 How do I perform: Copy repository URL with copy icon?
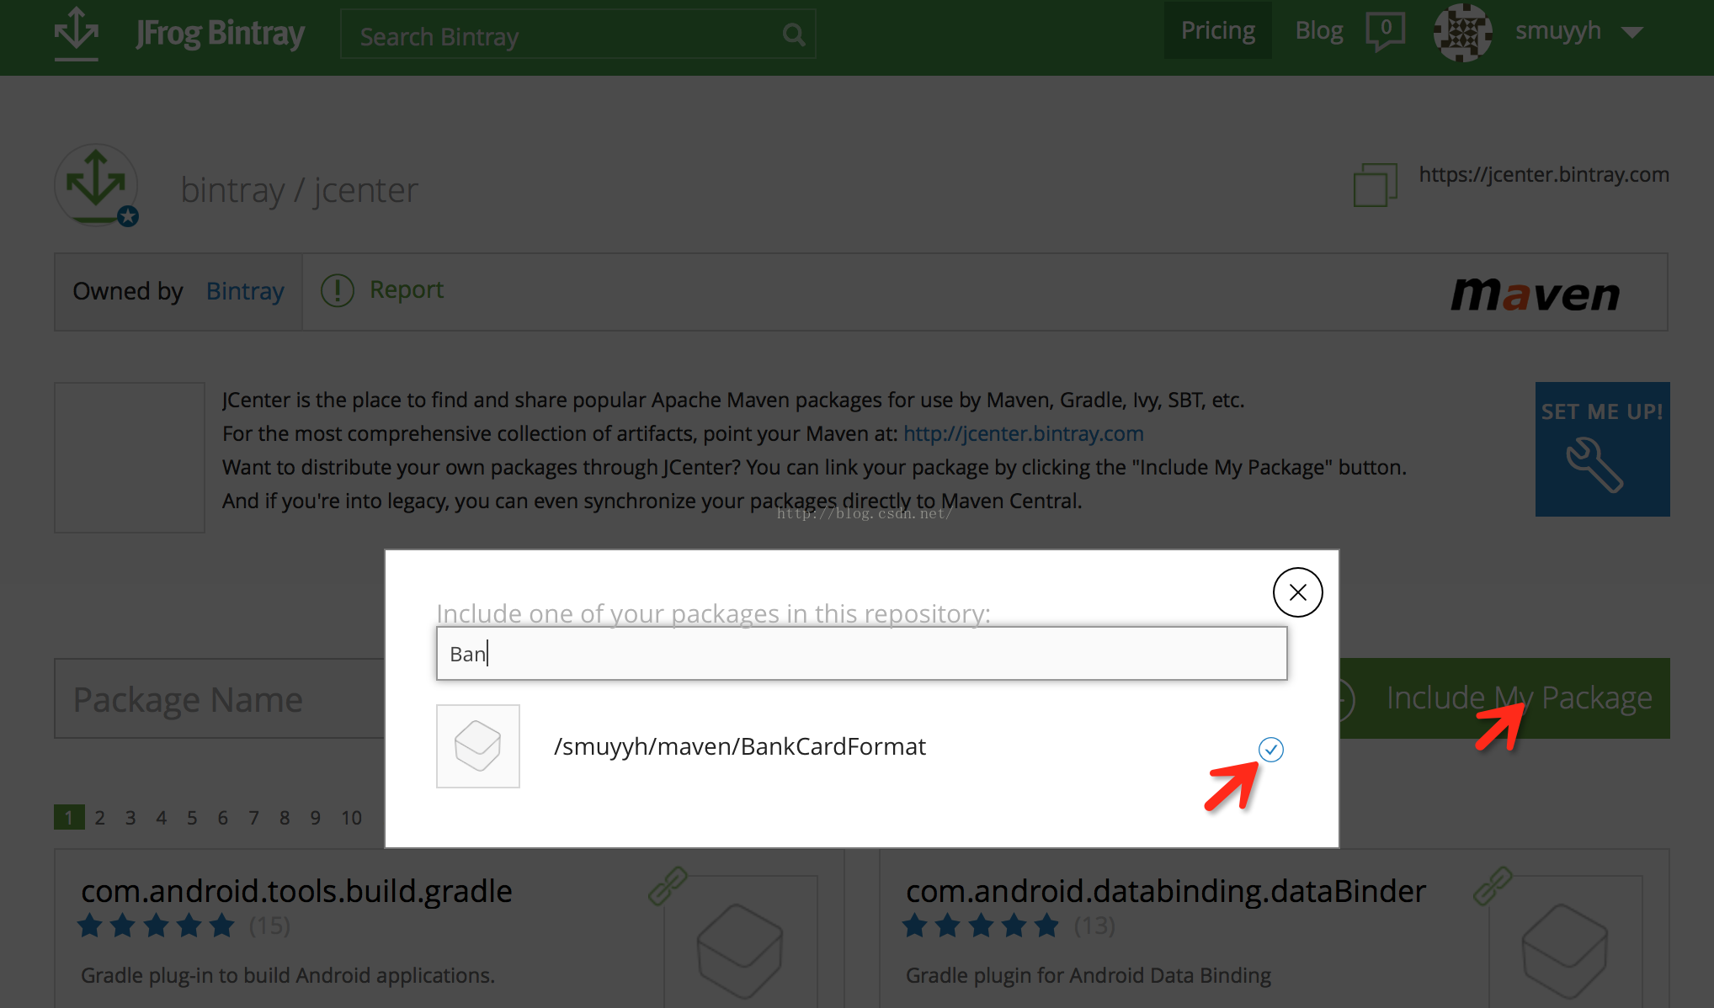tap(1374, 184)
